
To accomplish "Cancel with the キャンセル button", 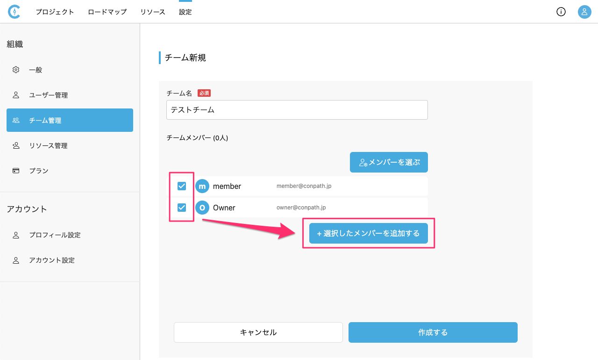I will point(258,332).
